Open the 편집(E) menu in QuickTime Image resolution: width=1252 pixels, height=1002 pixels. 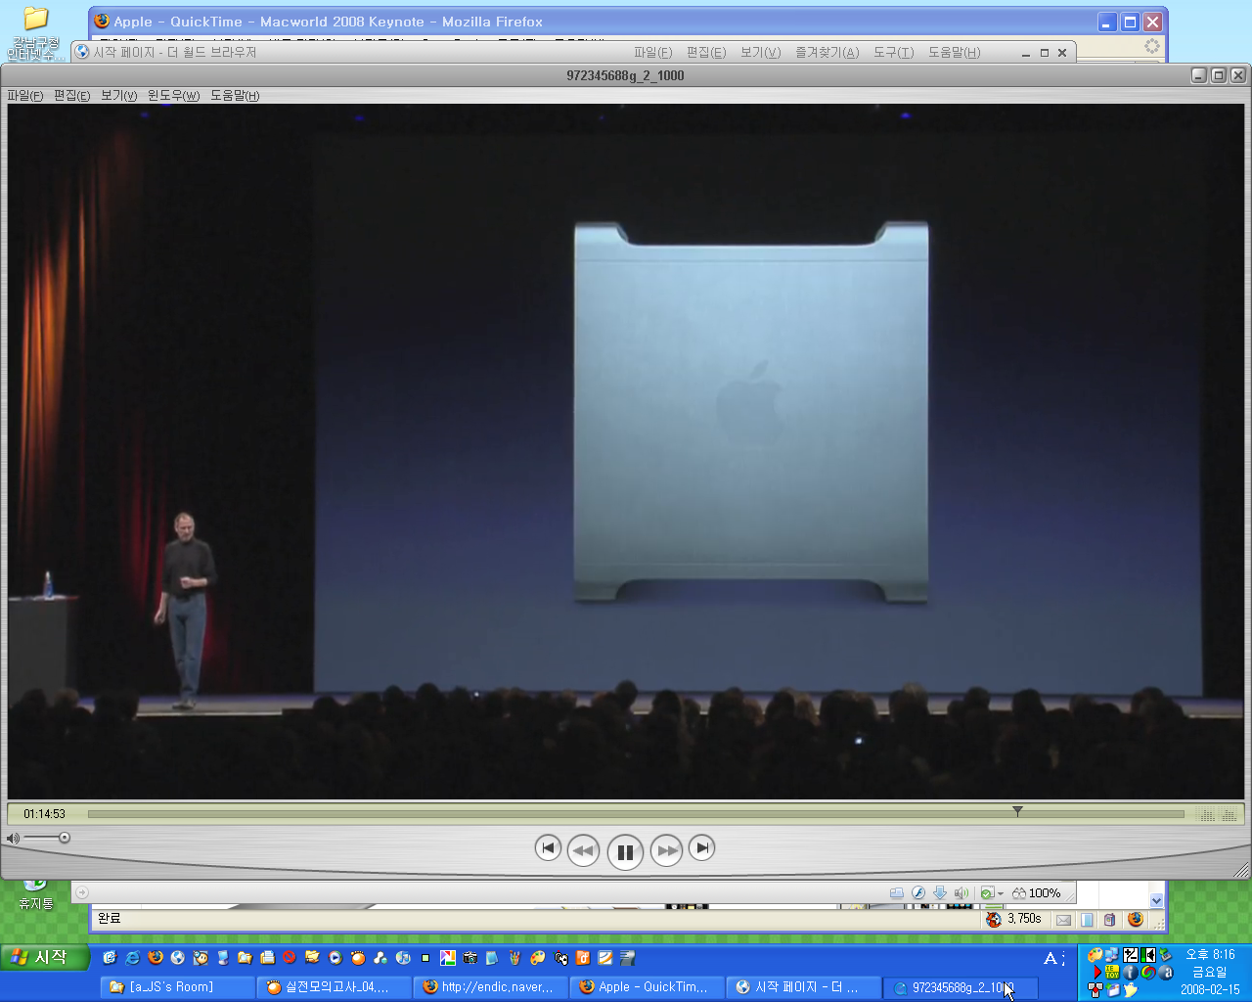click(71, 96)
